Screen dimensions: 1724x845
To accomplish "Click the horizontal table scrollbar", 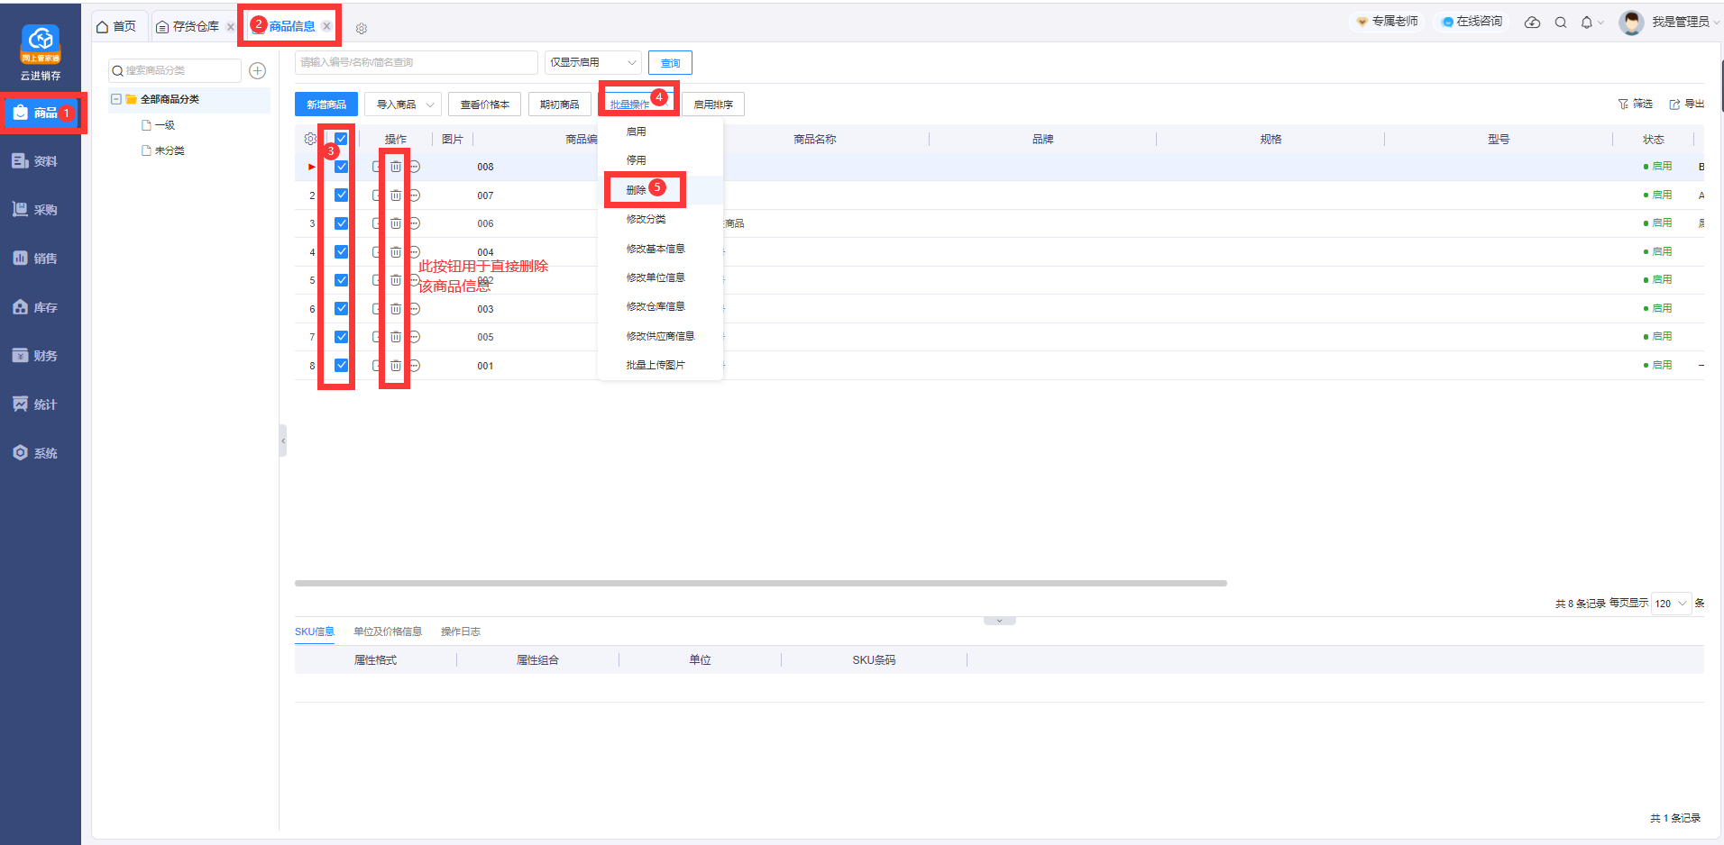I will click(760, 583).
